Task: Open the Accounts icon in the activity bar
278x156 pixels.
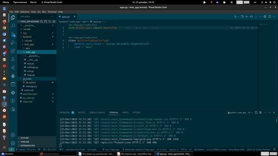Action: click(13, 135)
